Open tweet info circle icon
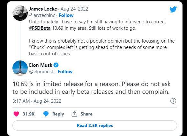 tap(173, 101)
